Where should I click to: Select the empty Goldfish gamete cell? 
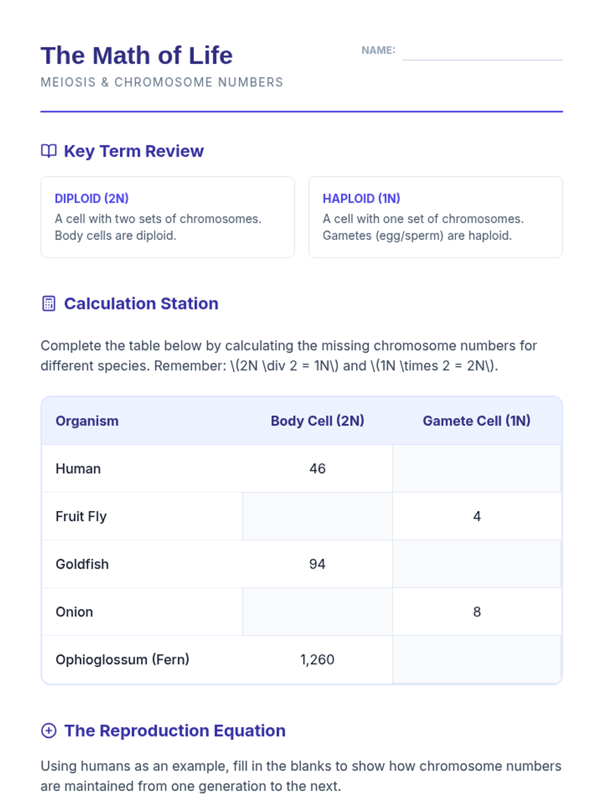(x=476, y=564)
